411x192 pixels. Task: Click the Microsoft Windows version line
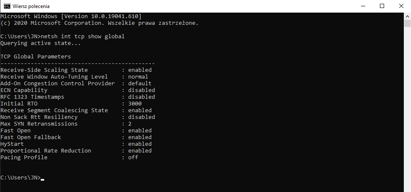coord(74,16)
